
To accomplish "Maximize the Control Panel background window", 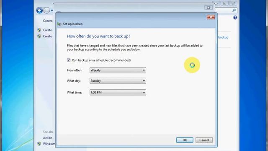I will 224,3.
